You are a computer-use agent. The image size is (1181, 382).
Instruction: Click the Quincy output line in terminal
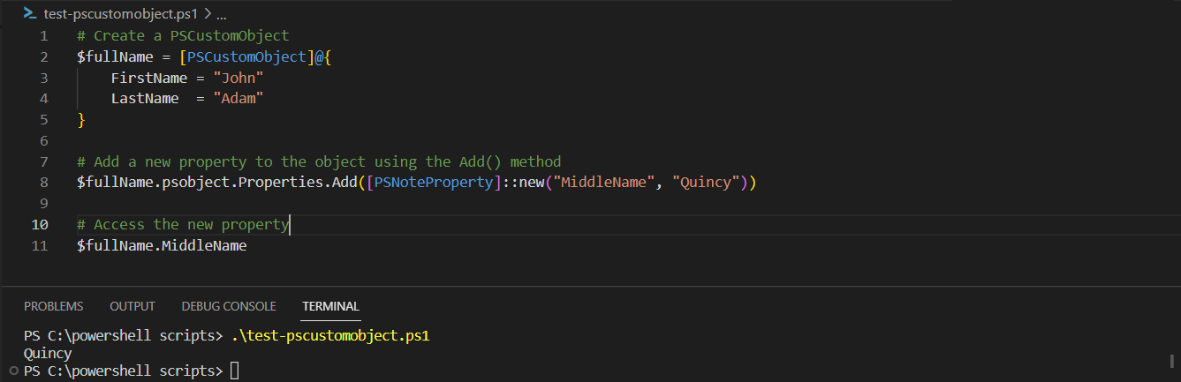[48, 354]
